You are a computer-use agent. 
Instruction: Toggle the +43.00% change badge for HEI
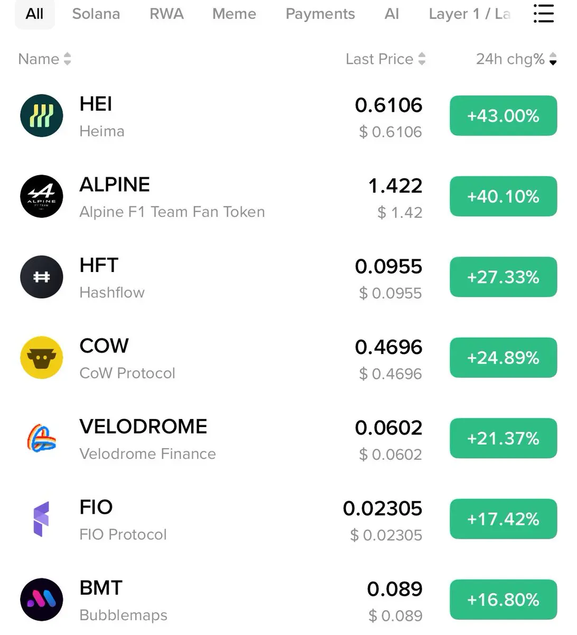(504, 116)
